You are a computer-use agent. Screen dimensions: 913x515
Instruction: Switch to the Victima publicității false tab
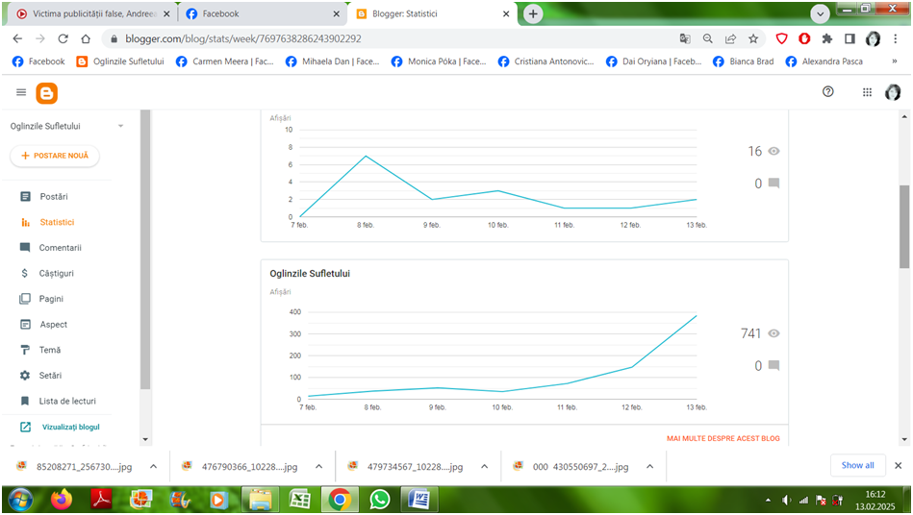pos(93,13)
